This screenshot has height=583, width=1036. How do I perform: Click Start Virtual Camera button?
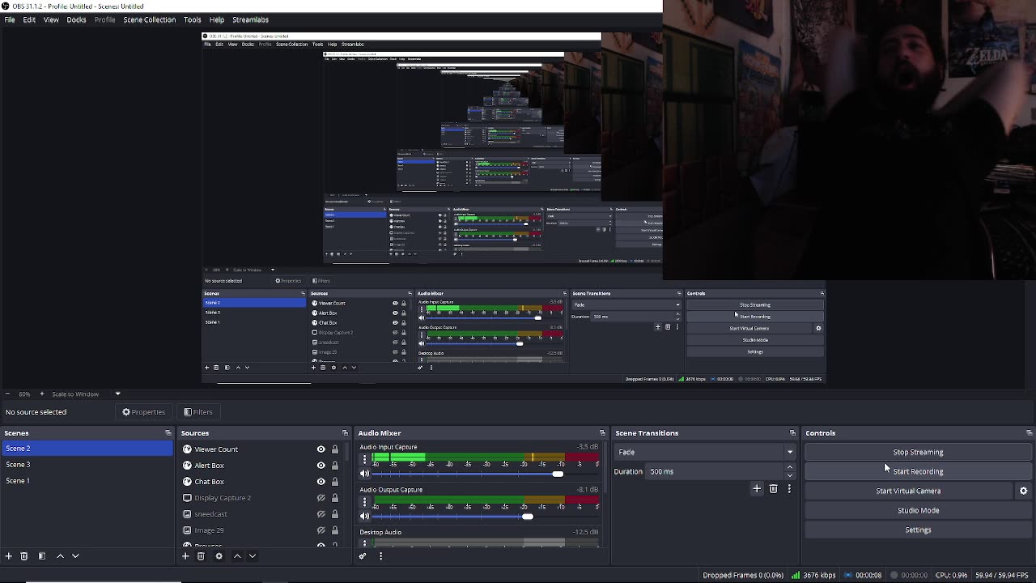pos(908,491)
